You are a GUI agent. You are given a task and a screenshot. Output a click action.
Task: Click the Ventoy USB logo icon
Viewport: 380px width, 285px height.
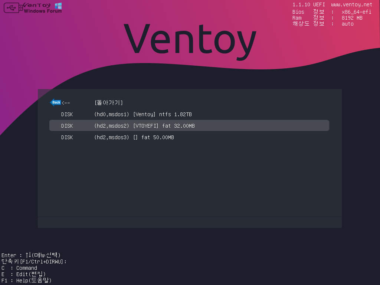pyautogui.click(x=13, y=8)
